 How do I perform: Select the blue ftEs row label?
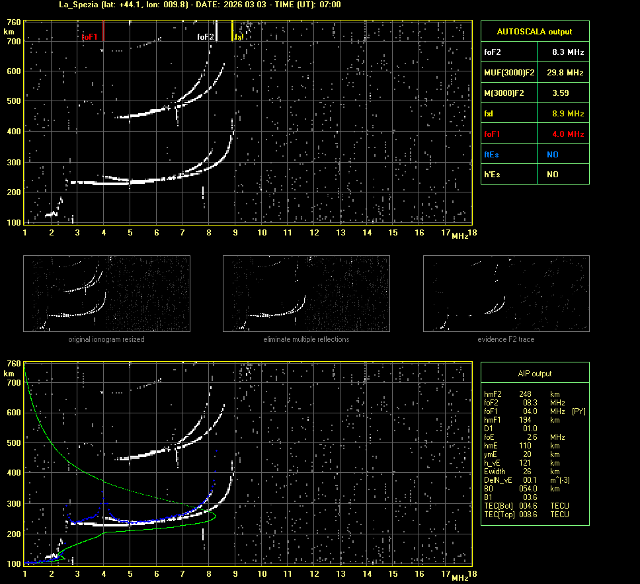(x=491, y=155)
